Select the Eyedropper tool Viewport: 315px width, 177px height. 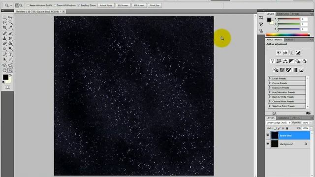10,28
